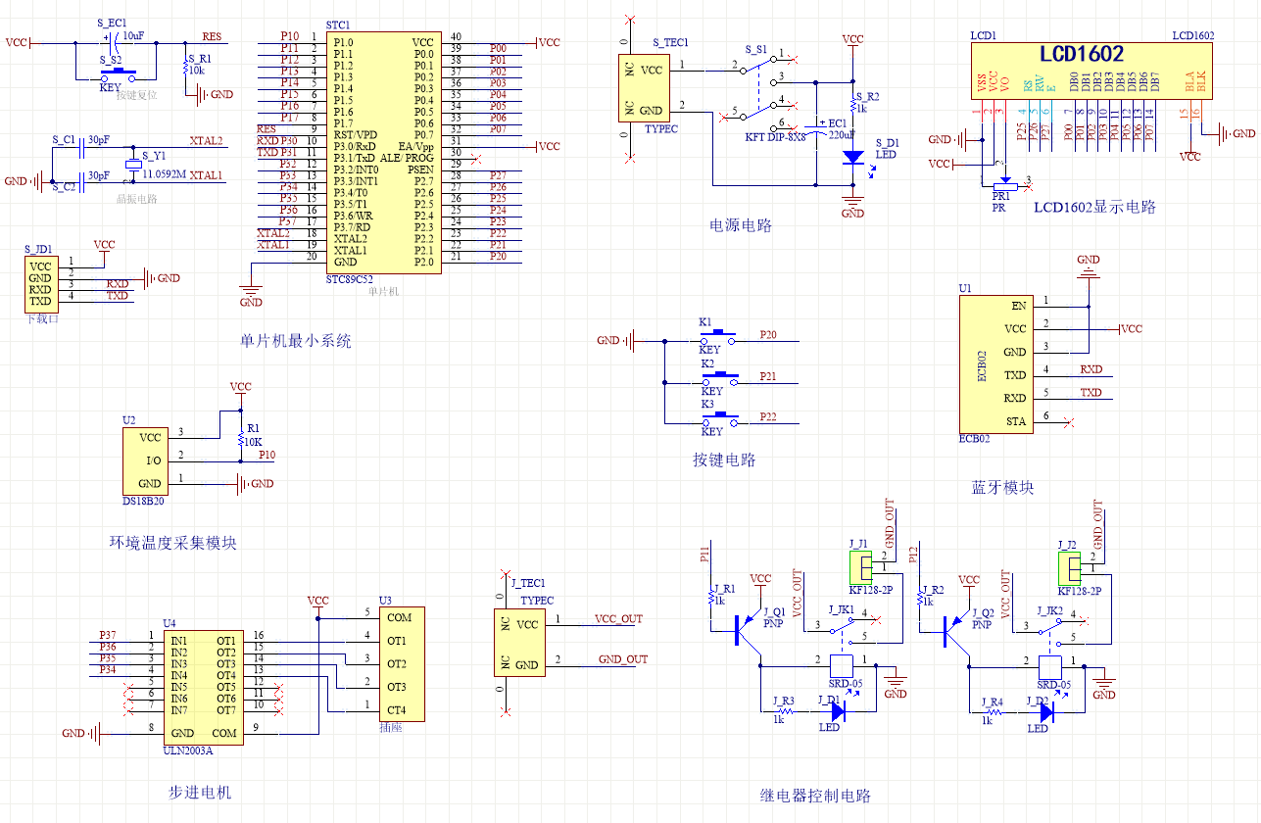This screenshot has width=1261, height=823.
Task: Select the STC89C52 microcontroller chip
Action: (382, 152)
